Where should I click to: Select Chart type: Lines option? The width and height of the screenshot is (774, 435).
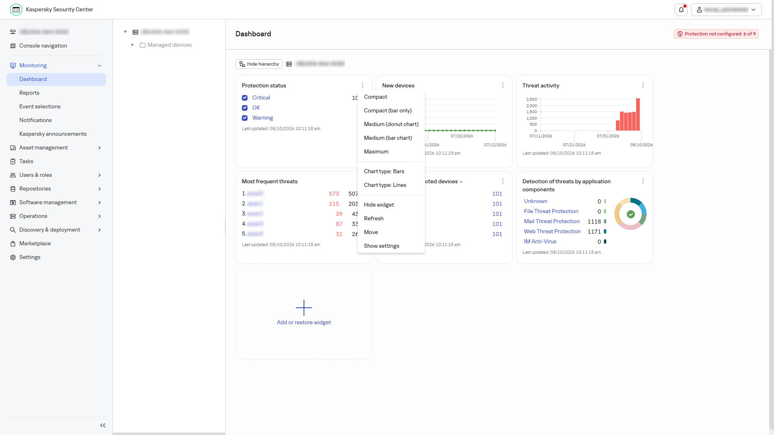pyautogui.click(x=391, y=185)
